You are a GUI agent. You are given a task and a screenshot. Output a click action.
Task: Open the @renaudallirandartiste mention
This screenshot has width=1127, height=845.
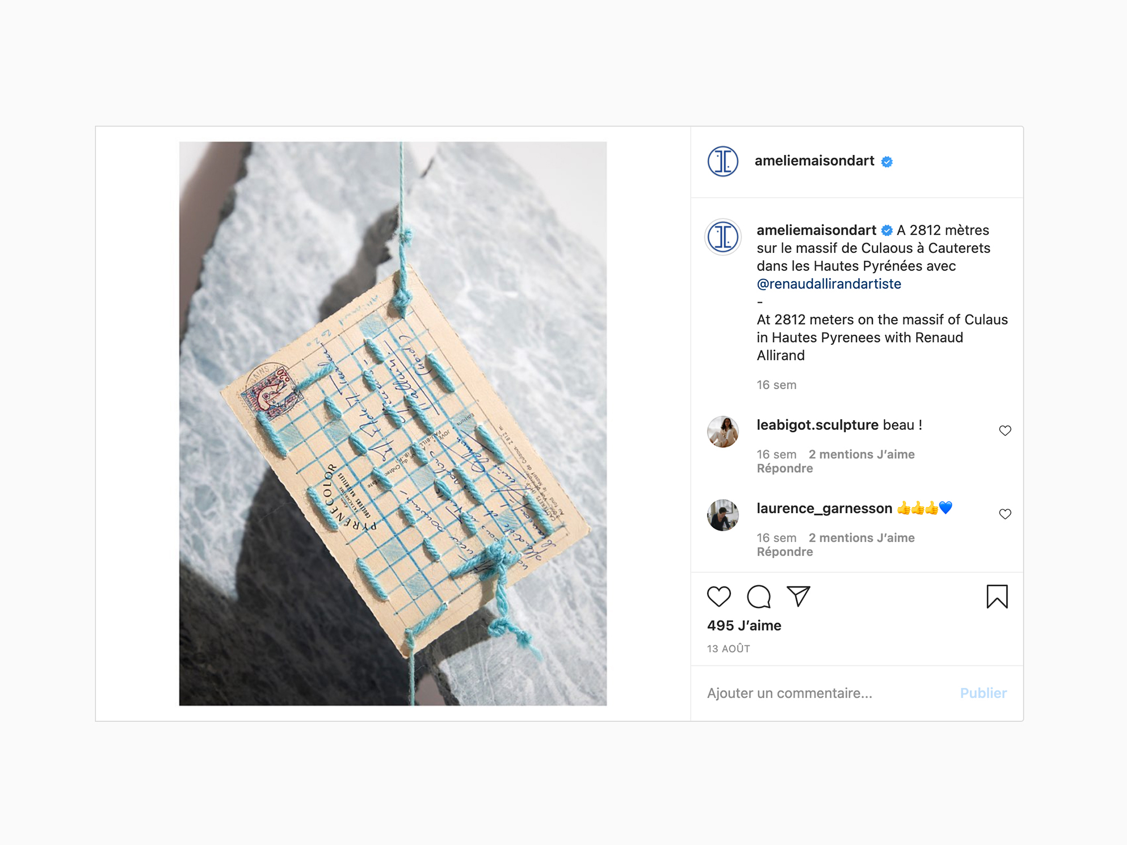[829, 284]
